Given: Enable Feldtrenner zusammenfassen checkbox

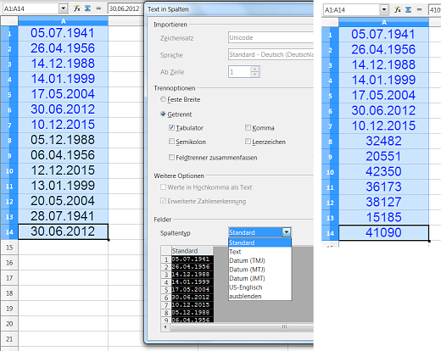Looking at the screenshot, I should coord(171,157).
